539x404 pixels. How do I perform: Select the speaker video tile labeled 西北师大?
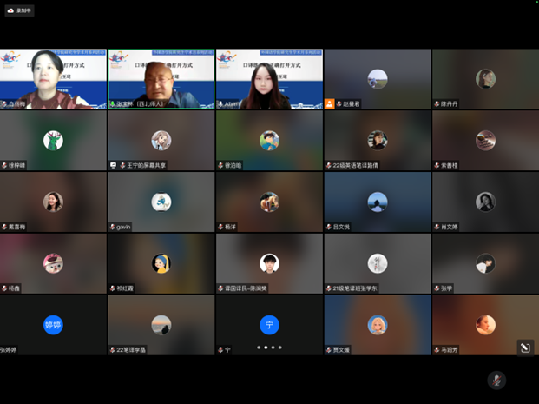[161, 79]
